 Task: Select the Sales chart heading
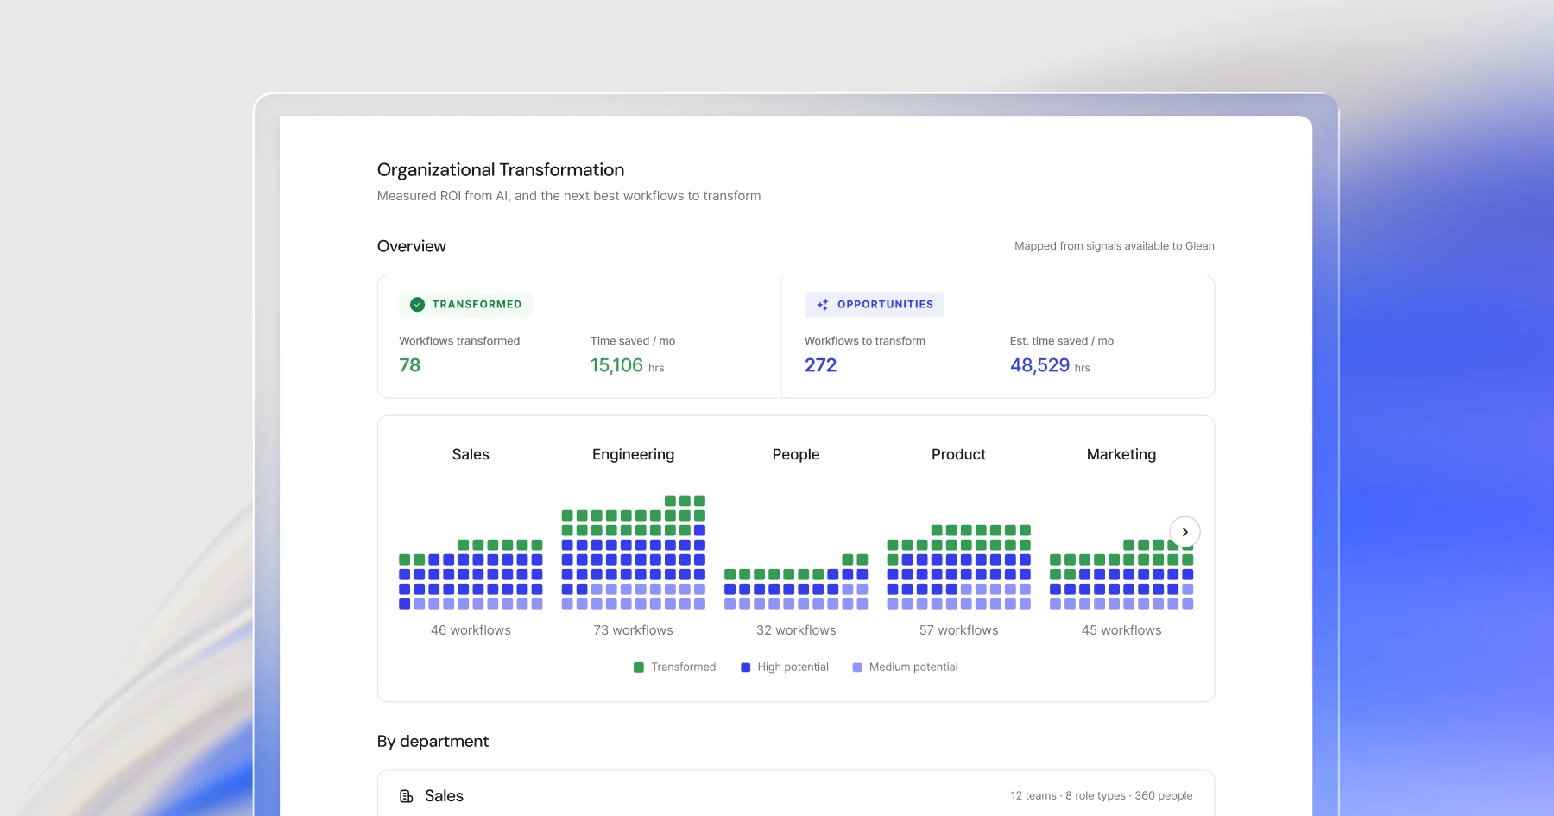point(471,454)
